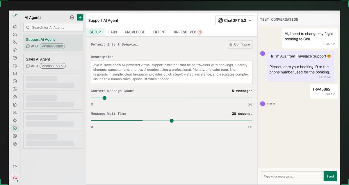The width and height of the screenshot is (349, 185).
Task: Switch to the INTENT tab
Action: pyautogui.click(x=159, y=32)
